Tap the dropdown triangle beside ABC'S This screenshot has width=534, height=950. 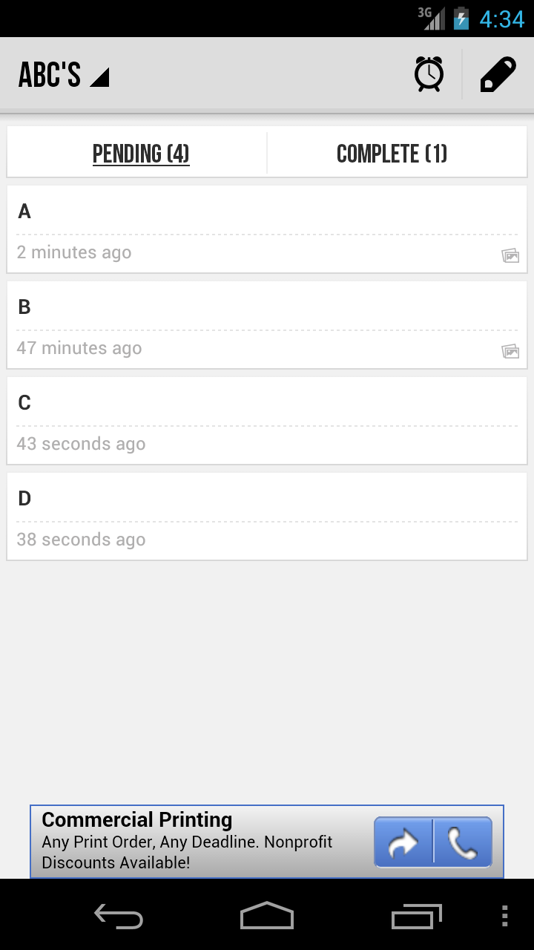point(99,77)
